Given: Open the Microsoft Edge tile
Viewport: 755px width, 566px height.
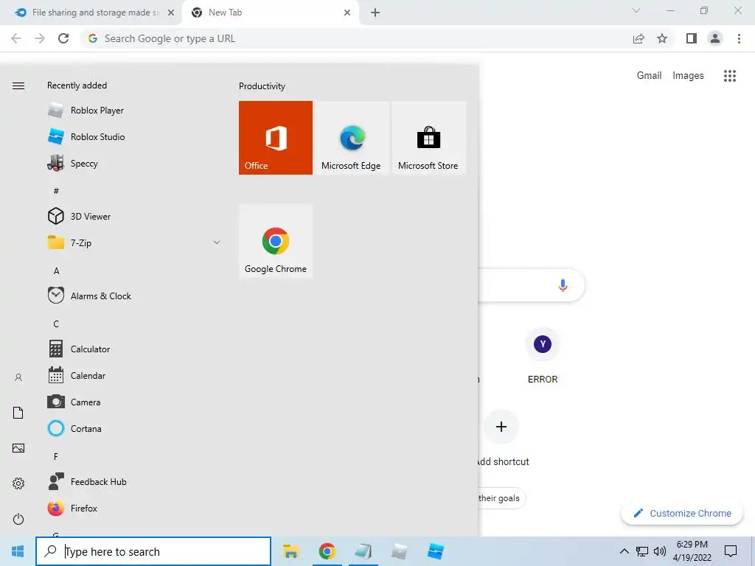Looking at the screenshot, I should click(x=352, y=138).
